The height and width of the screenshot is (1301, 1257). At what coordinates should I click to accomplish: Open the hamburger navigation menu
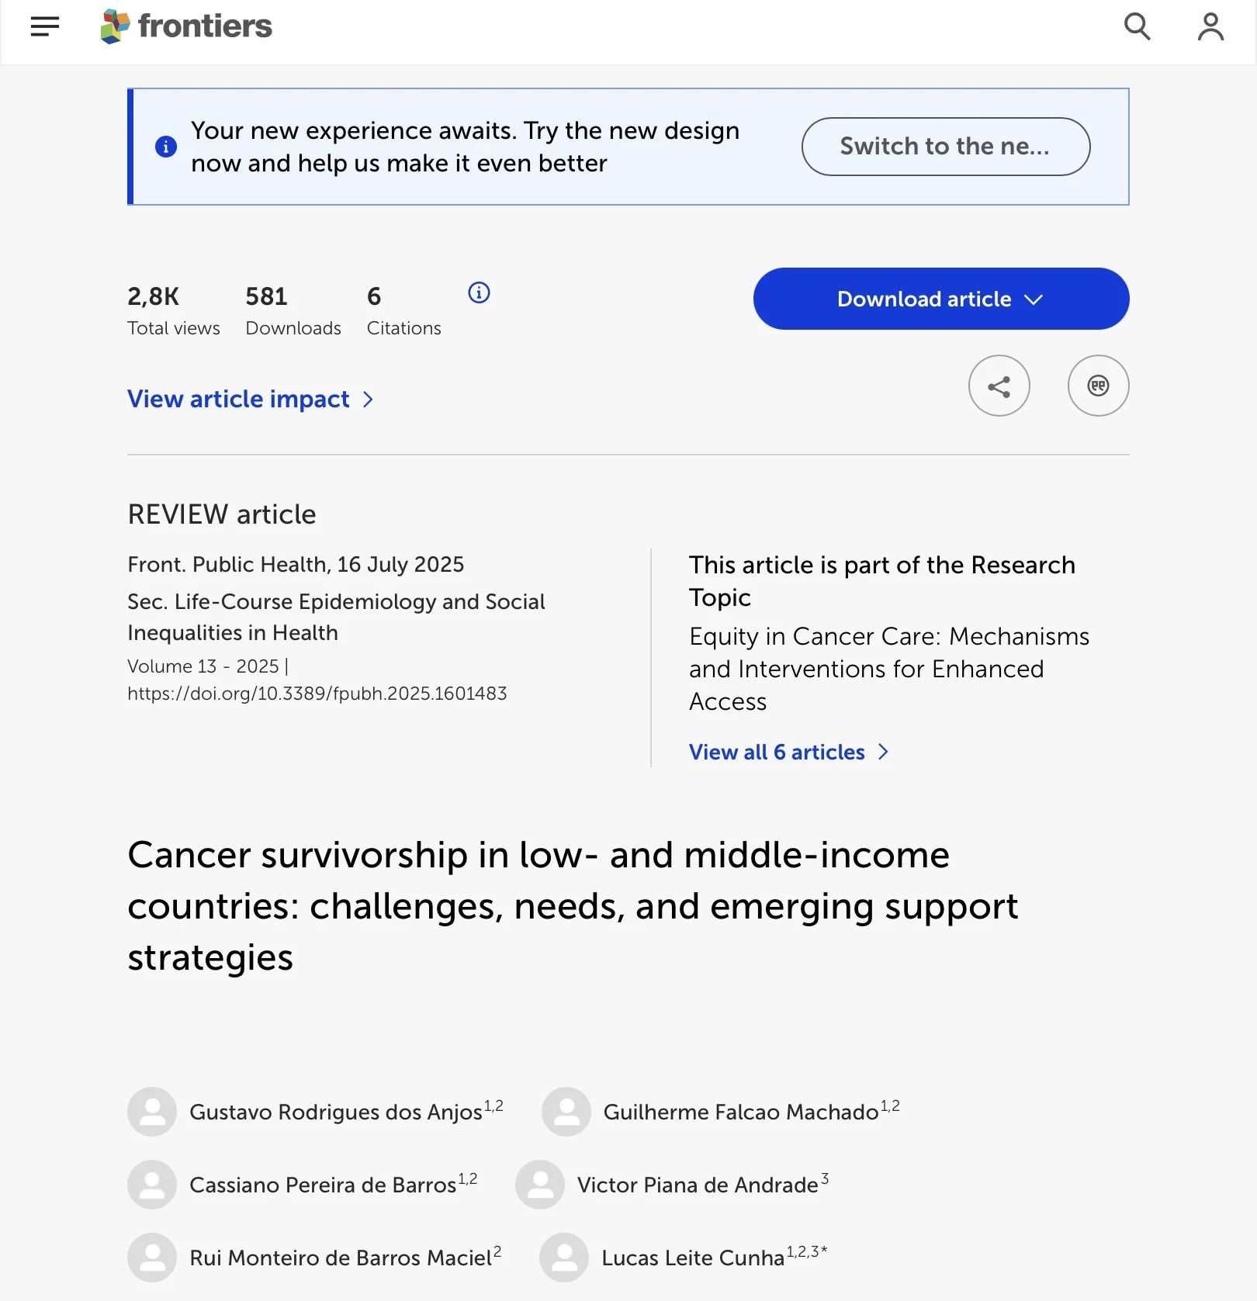coord(44,27)
